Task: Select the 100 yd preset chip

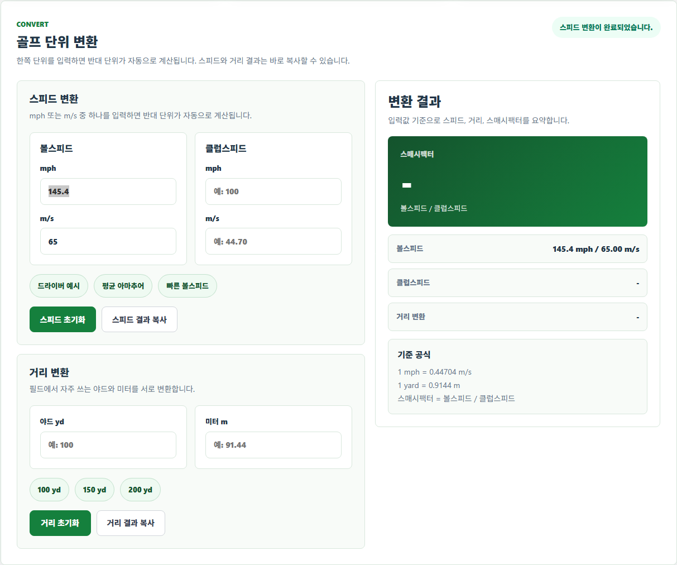Action: pyautogui.click(x=49, y=490)
